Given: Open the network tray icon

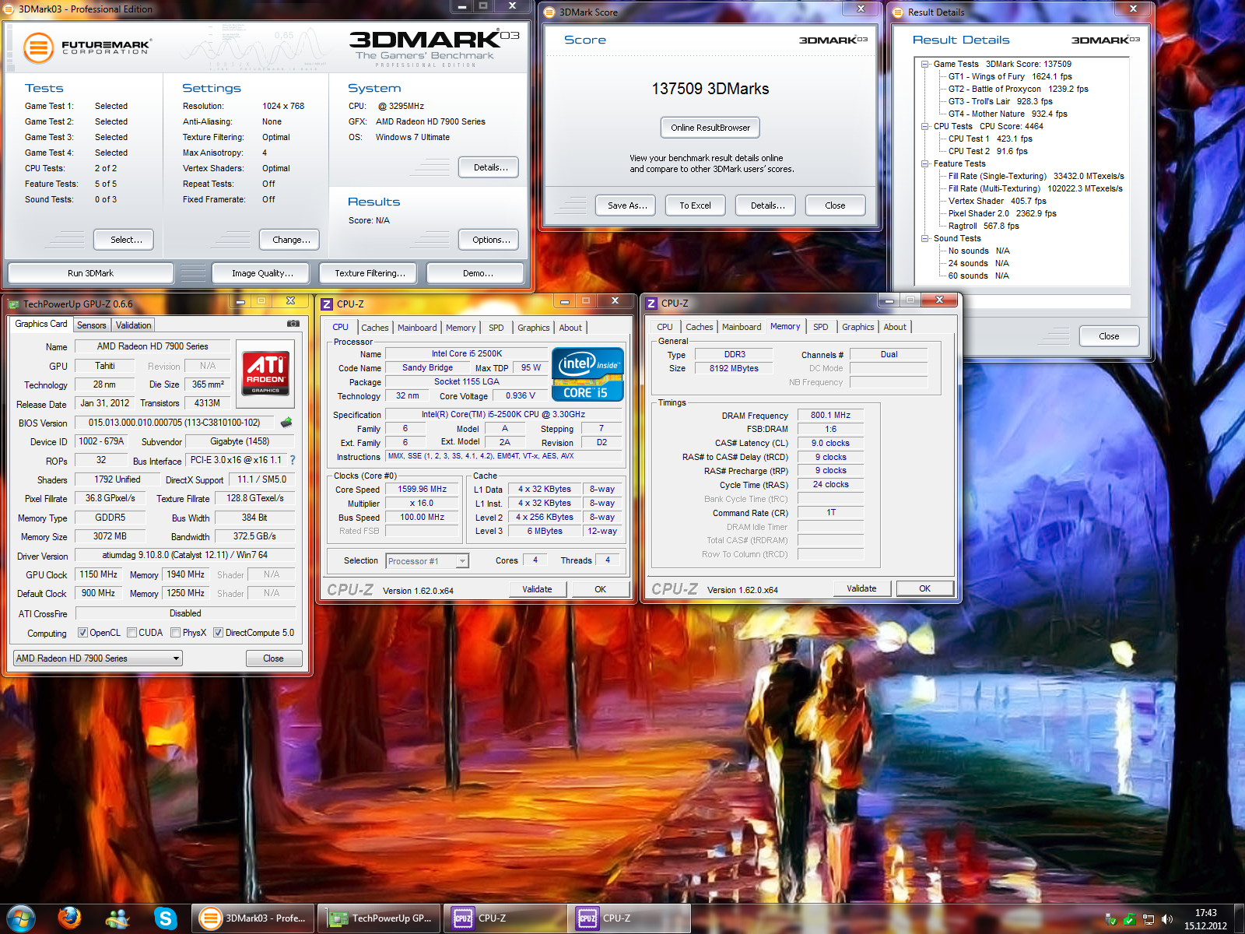Looking at the screenshot, I should point(1149,919).
